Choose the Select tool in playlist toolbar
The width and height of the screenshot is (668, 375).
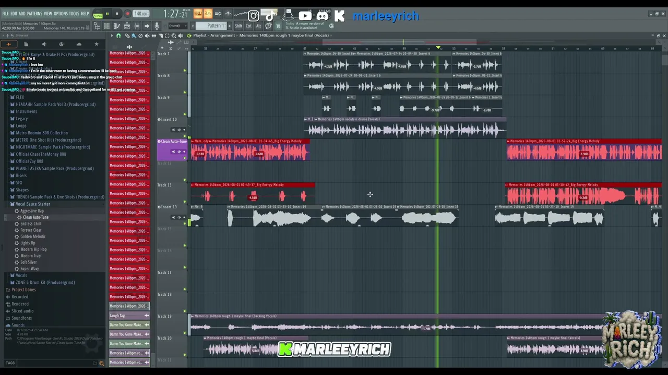pyautogui.click(x=167, y=35)
